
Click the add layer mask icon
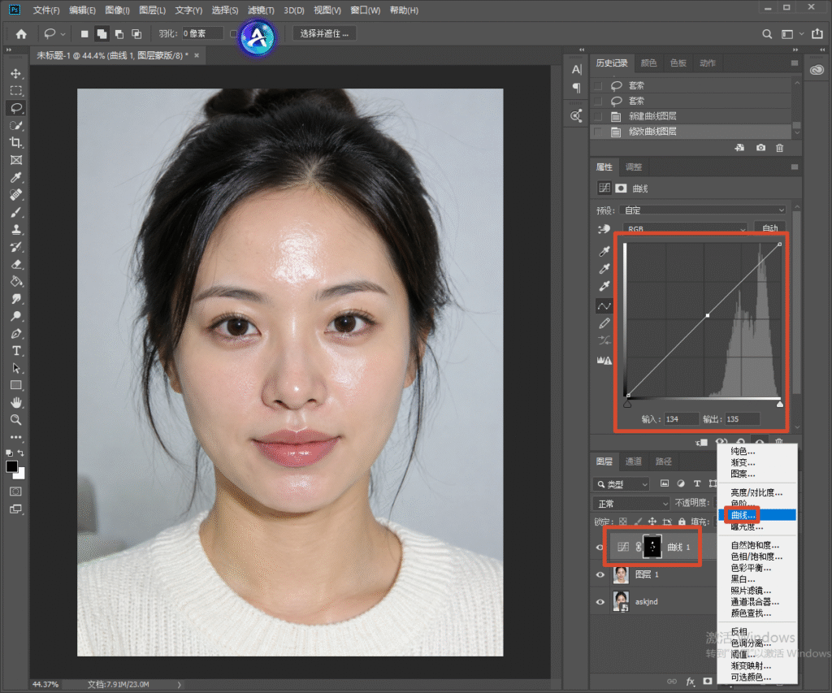(x=708, y=681)
